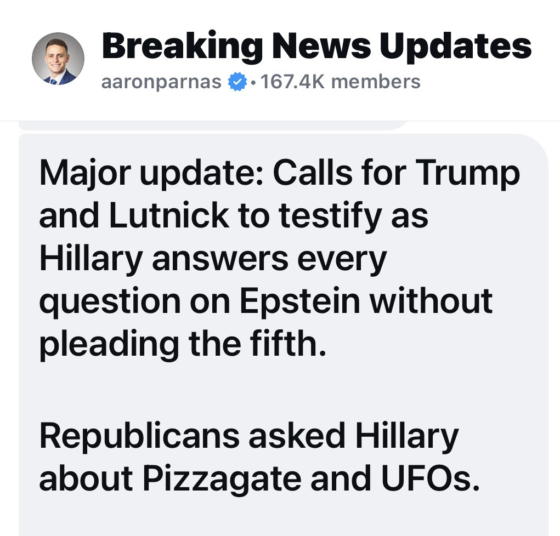This screenshot has width=560, height=536.
Task: Open the Breaking News Updates channel title
Action: point(316,46)
